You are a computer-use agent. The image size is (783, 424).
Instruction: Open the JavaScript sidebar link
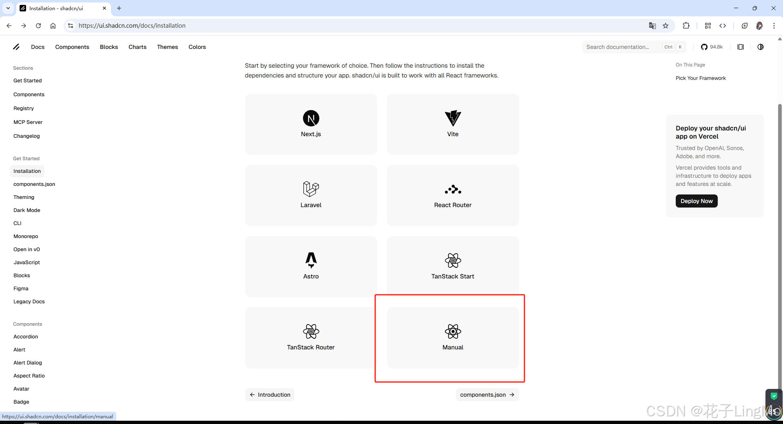[x=27, y=263]
